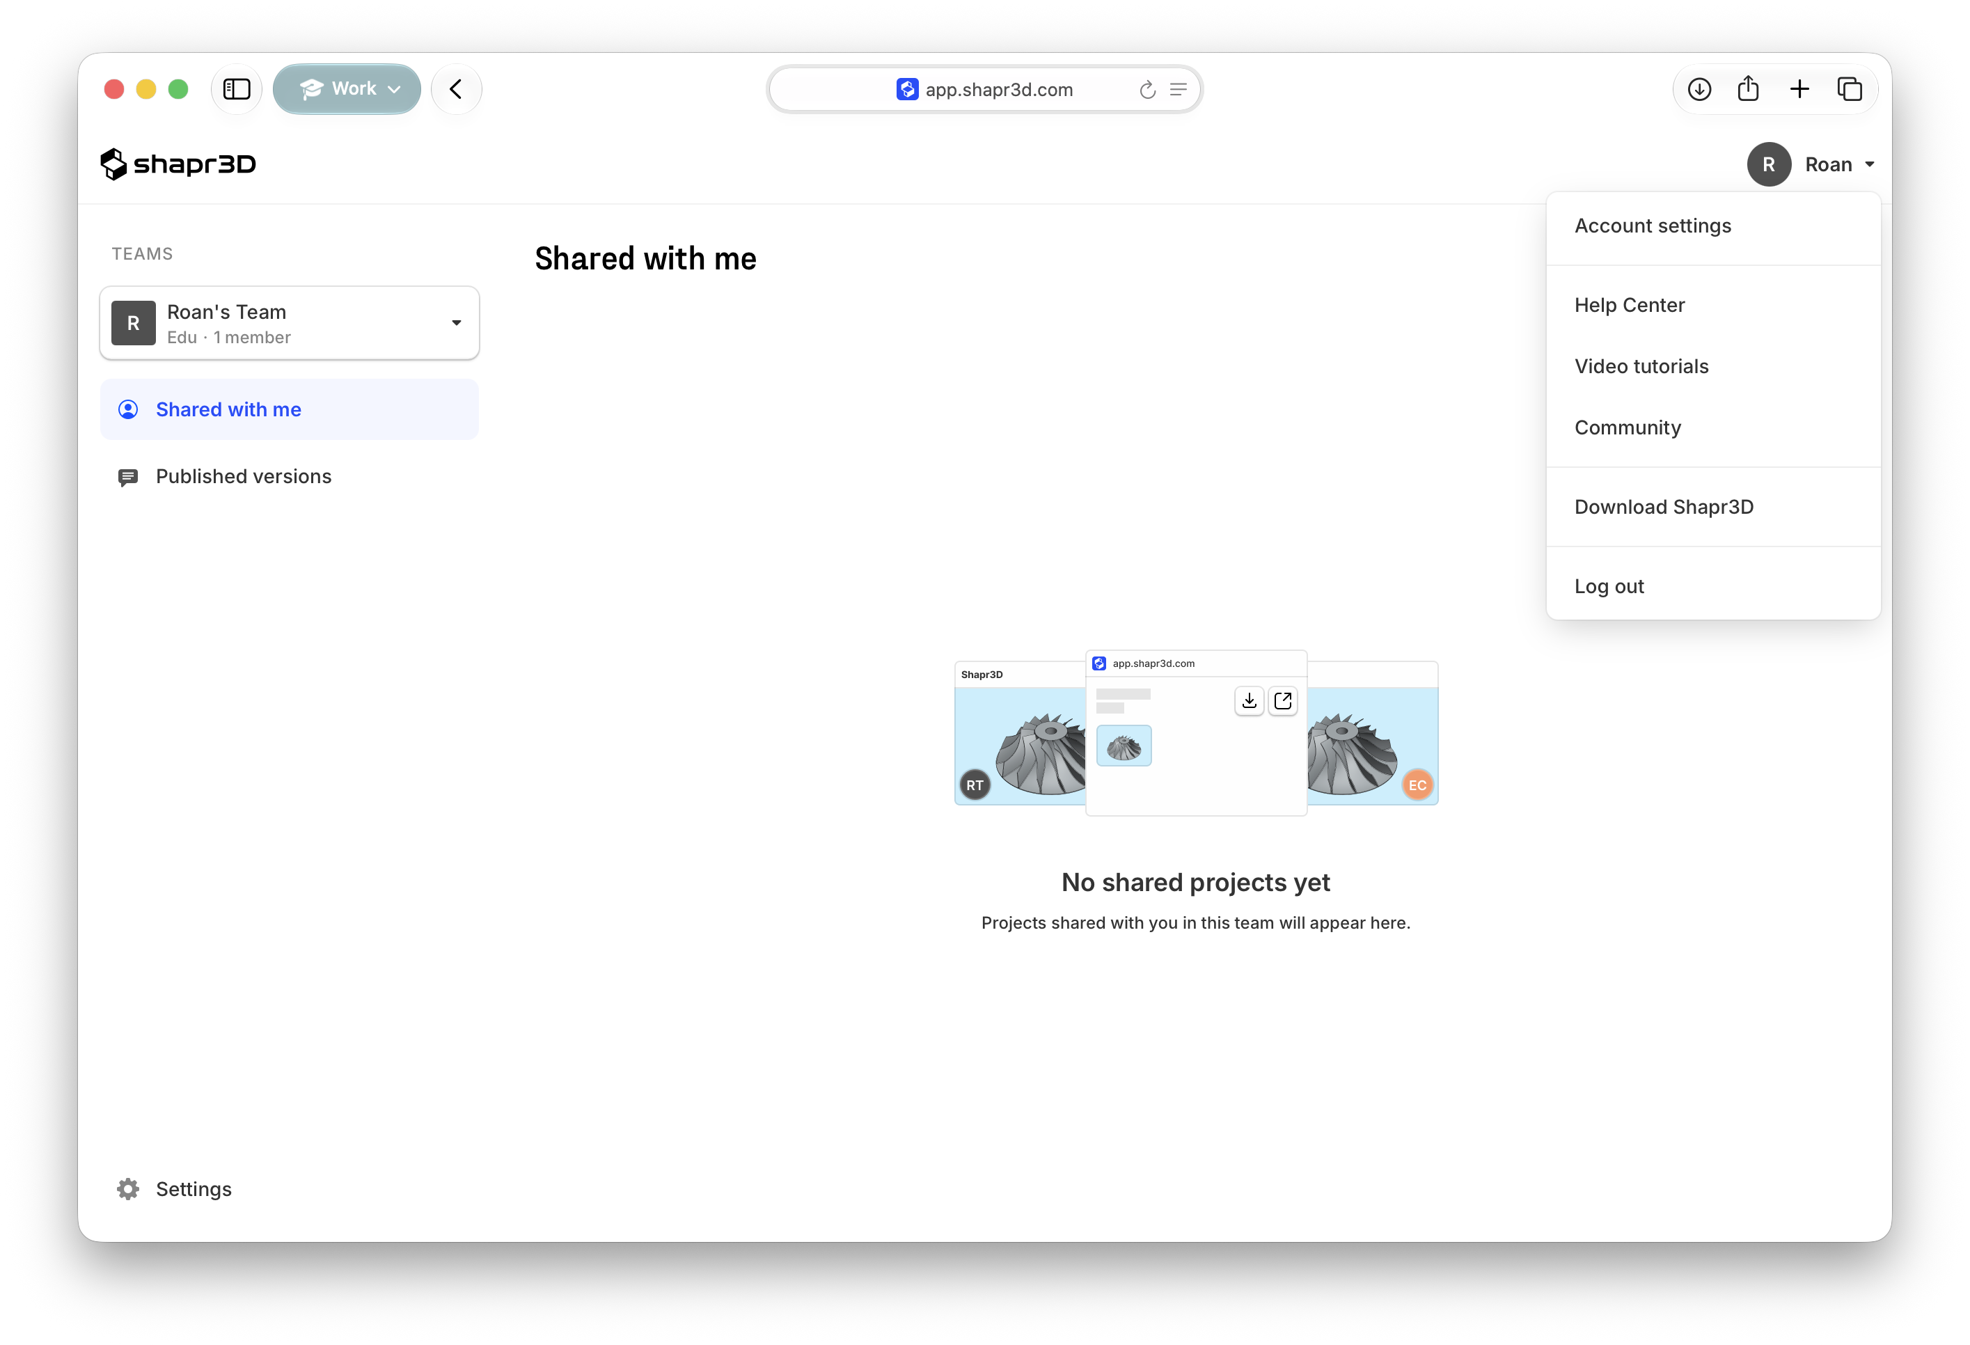Open the Reader view icon in address bar

(x=1179, y=90)
